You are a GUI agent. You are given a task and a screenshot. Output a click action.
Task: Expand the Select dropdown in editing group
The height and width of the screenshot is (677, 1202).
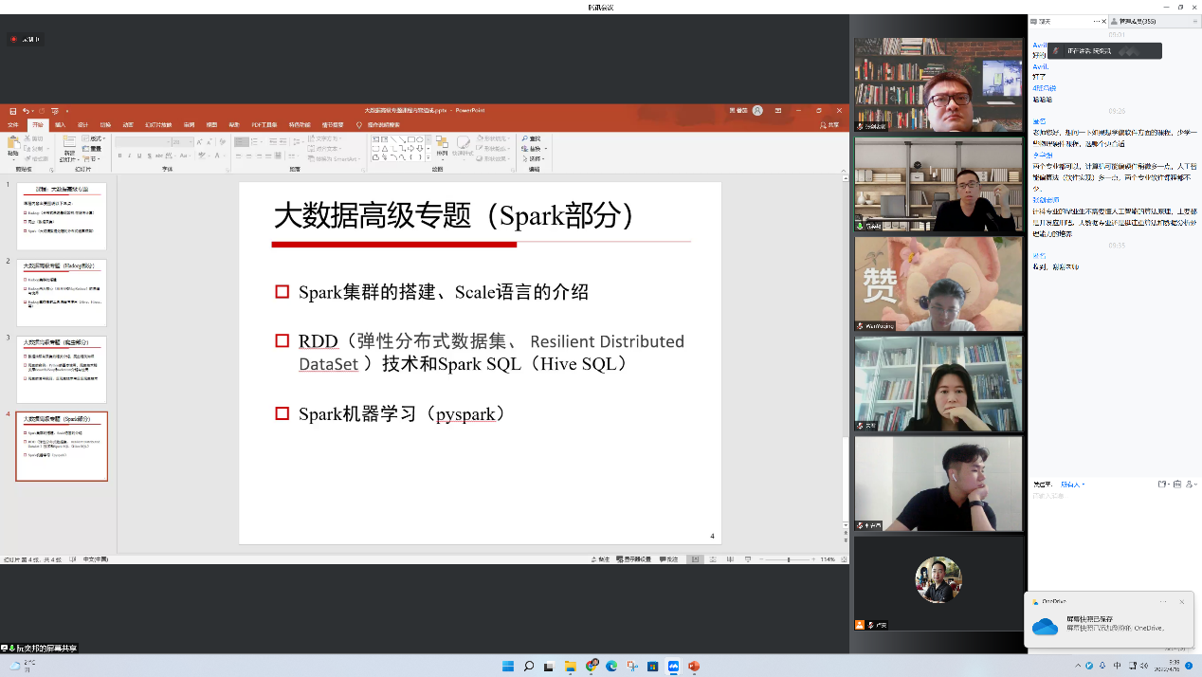coord(536,158)
